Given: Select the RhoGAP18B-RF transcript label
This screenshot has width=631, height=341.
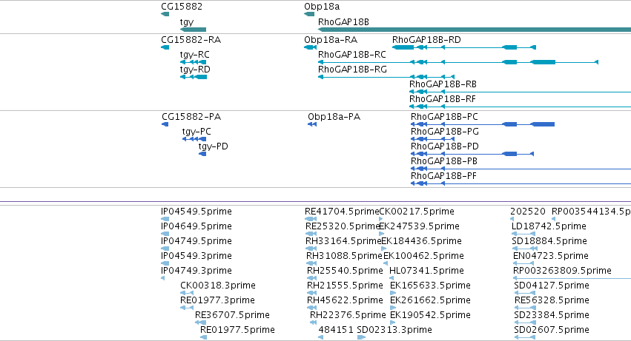Looking at the screenshot, I should point(442,99).
